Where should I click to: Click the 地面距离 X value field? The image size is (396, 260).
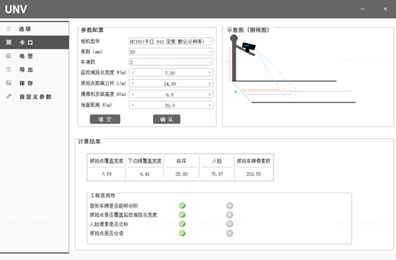pyautogui.click(x=171, y=105)
